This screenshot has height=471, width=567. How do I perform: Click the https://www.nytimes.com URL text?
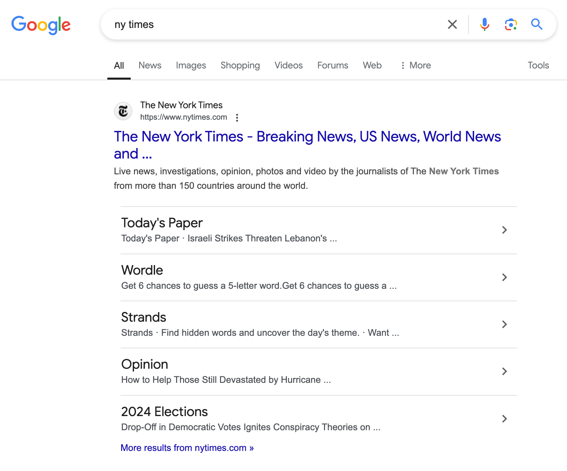(184, 117)
